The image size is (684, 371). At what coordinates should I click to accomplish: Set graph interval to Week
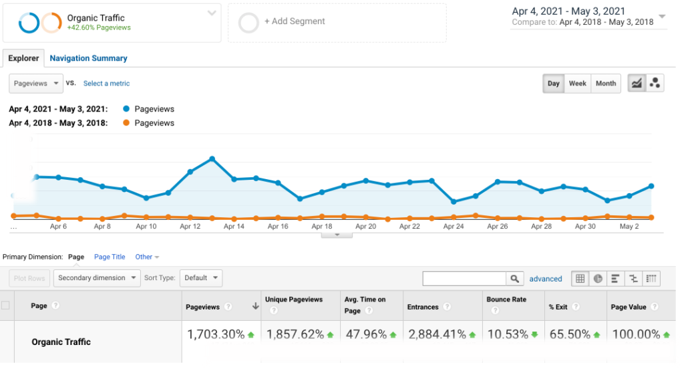tap(577, 84)
